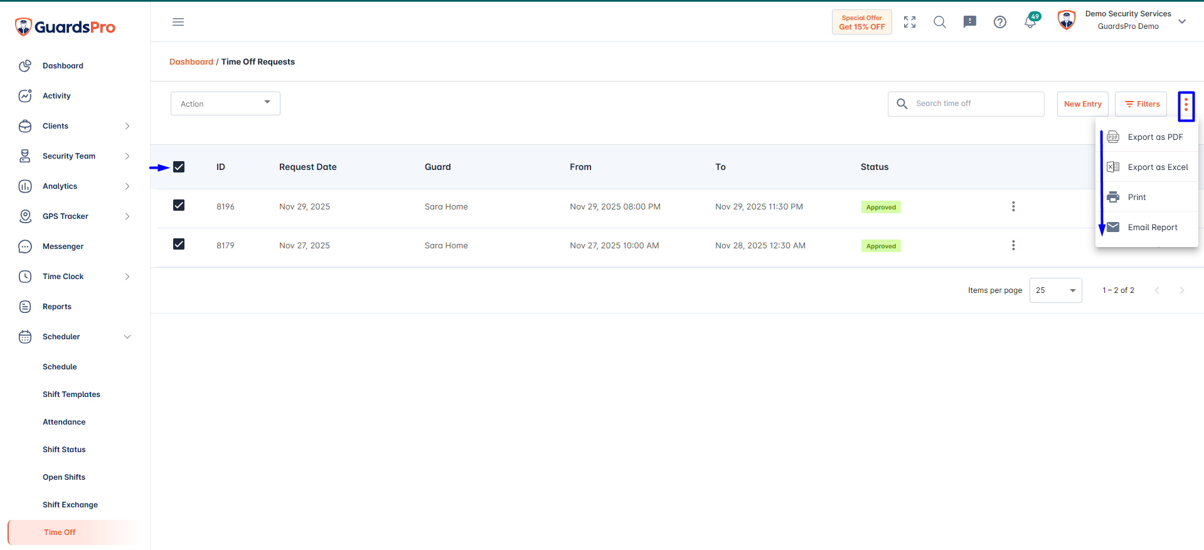This screenshot has height=550, width=1204.
Task: Click the Time Clock sidebar icon
Action: click(x=25, y=277)
